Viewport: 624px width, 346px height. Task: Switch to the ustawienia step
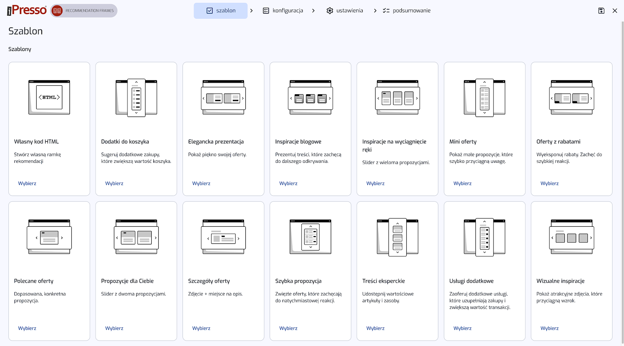345,11
